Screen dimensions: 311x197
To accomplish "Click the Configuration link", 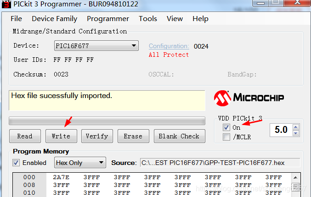I will (x=169, y=46).
